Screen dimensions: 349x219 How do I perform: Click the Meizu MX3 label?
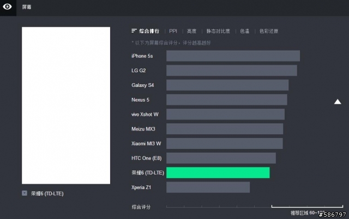pyautogui.click(x=143, y=129)
